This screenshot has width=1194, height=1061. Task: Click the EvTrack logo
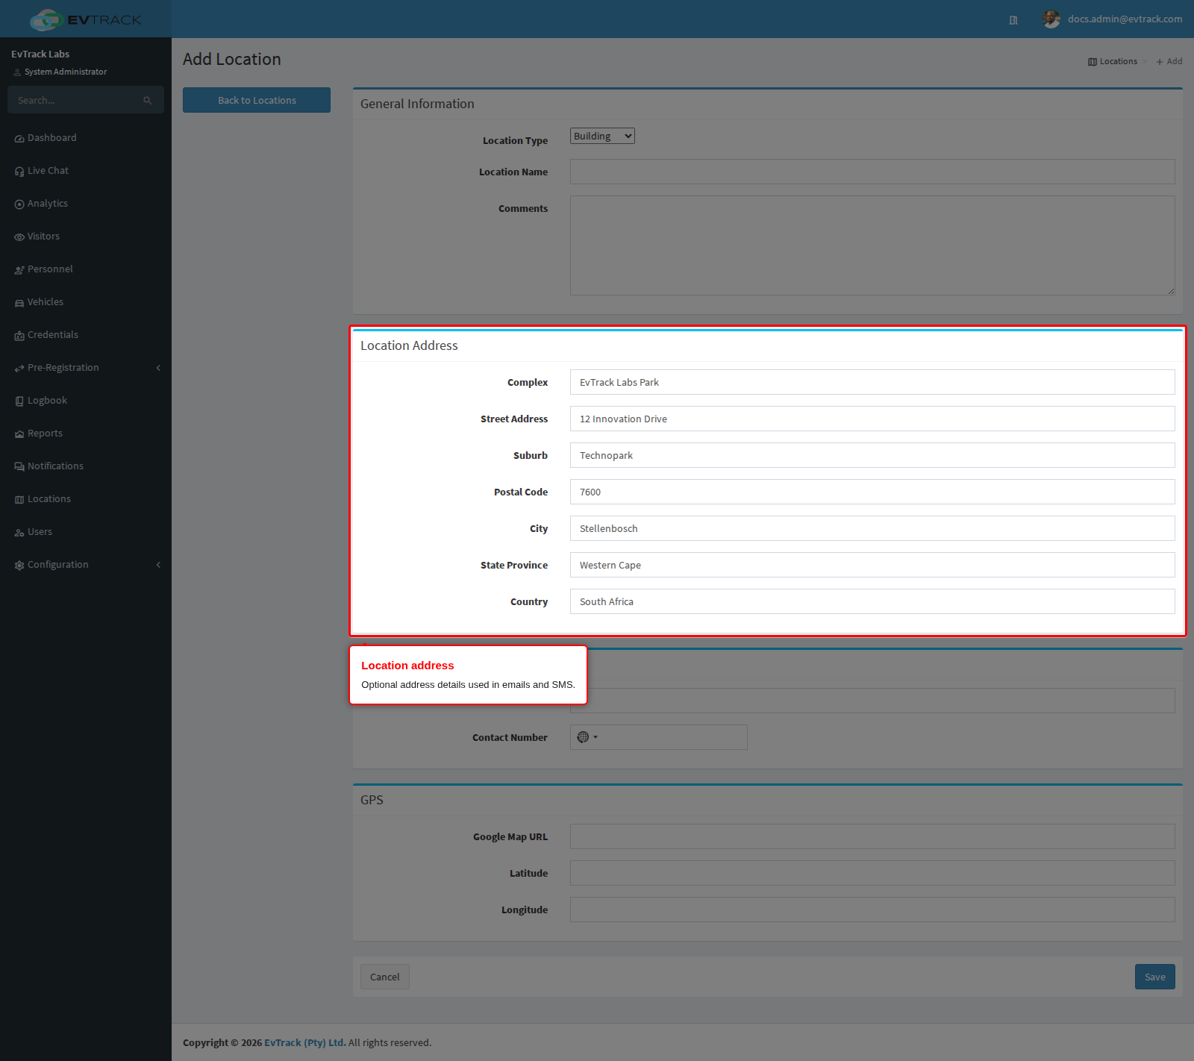pyautogui.click(x=85, y=19)
